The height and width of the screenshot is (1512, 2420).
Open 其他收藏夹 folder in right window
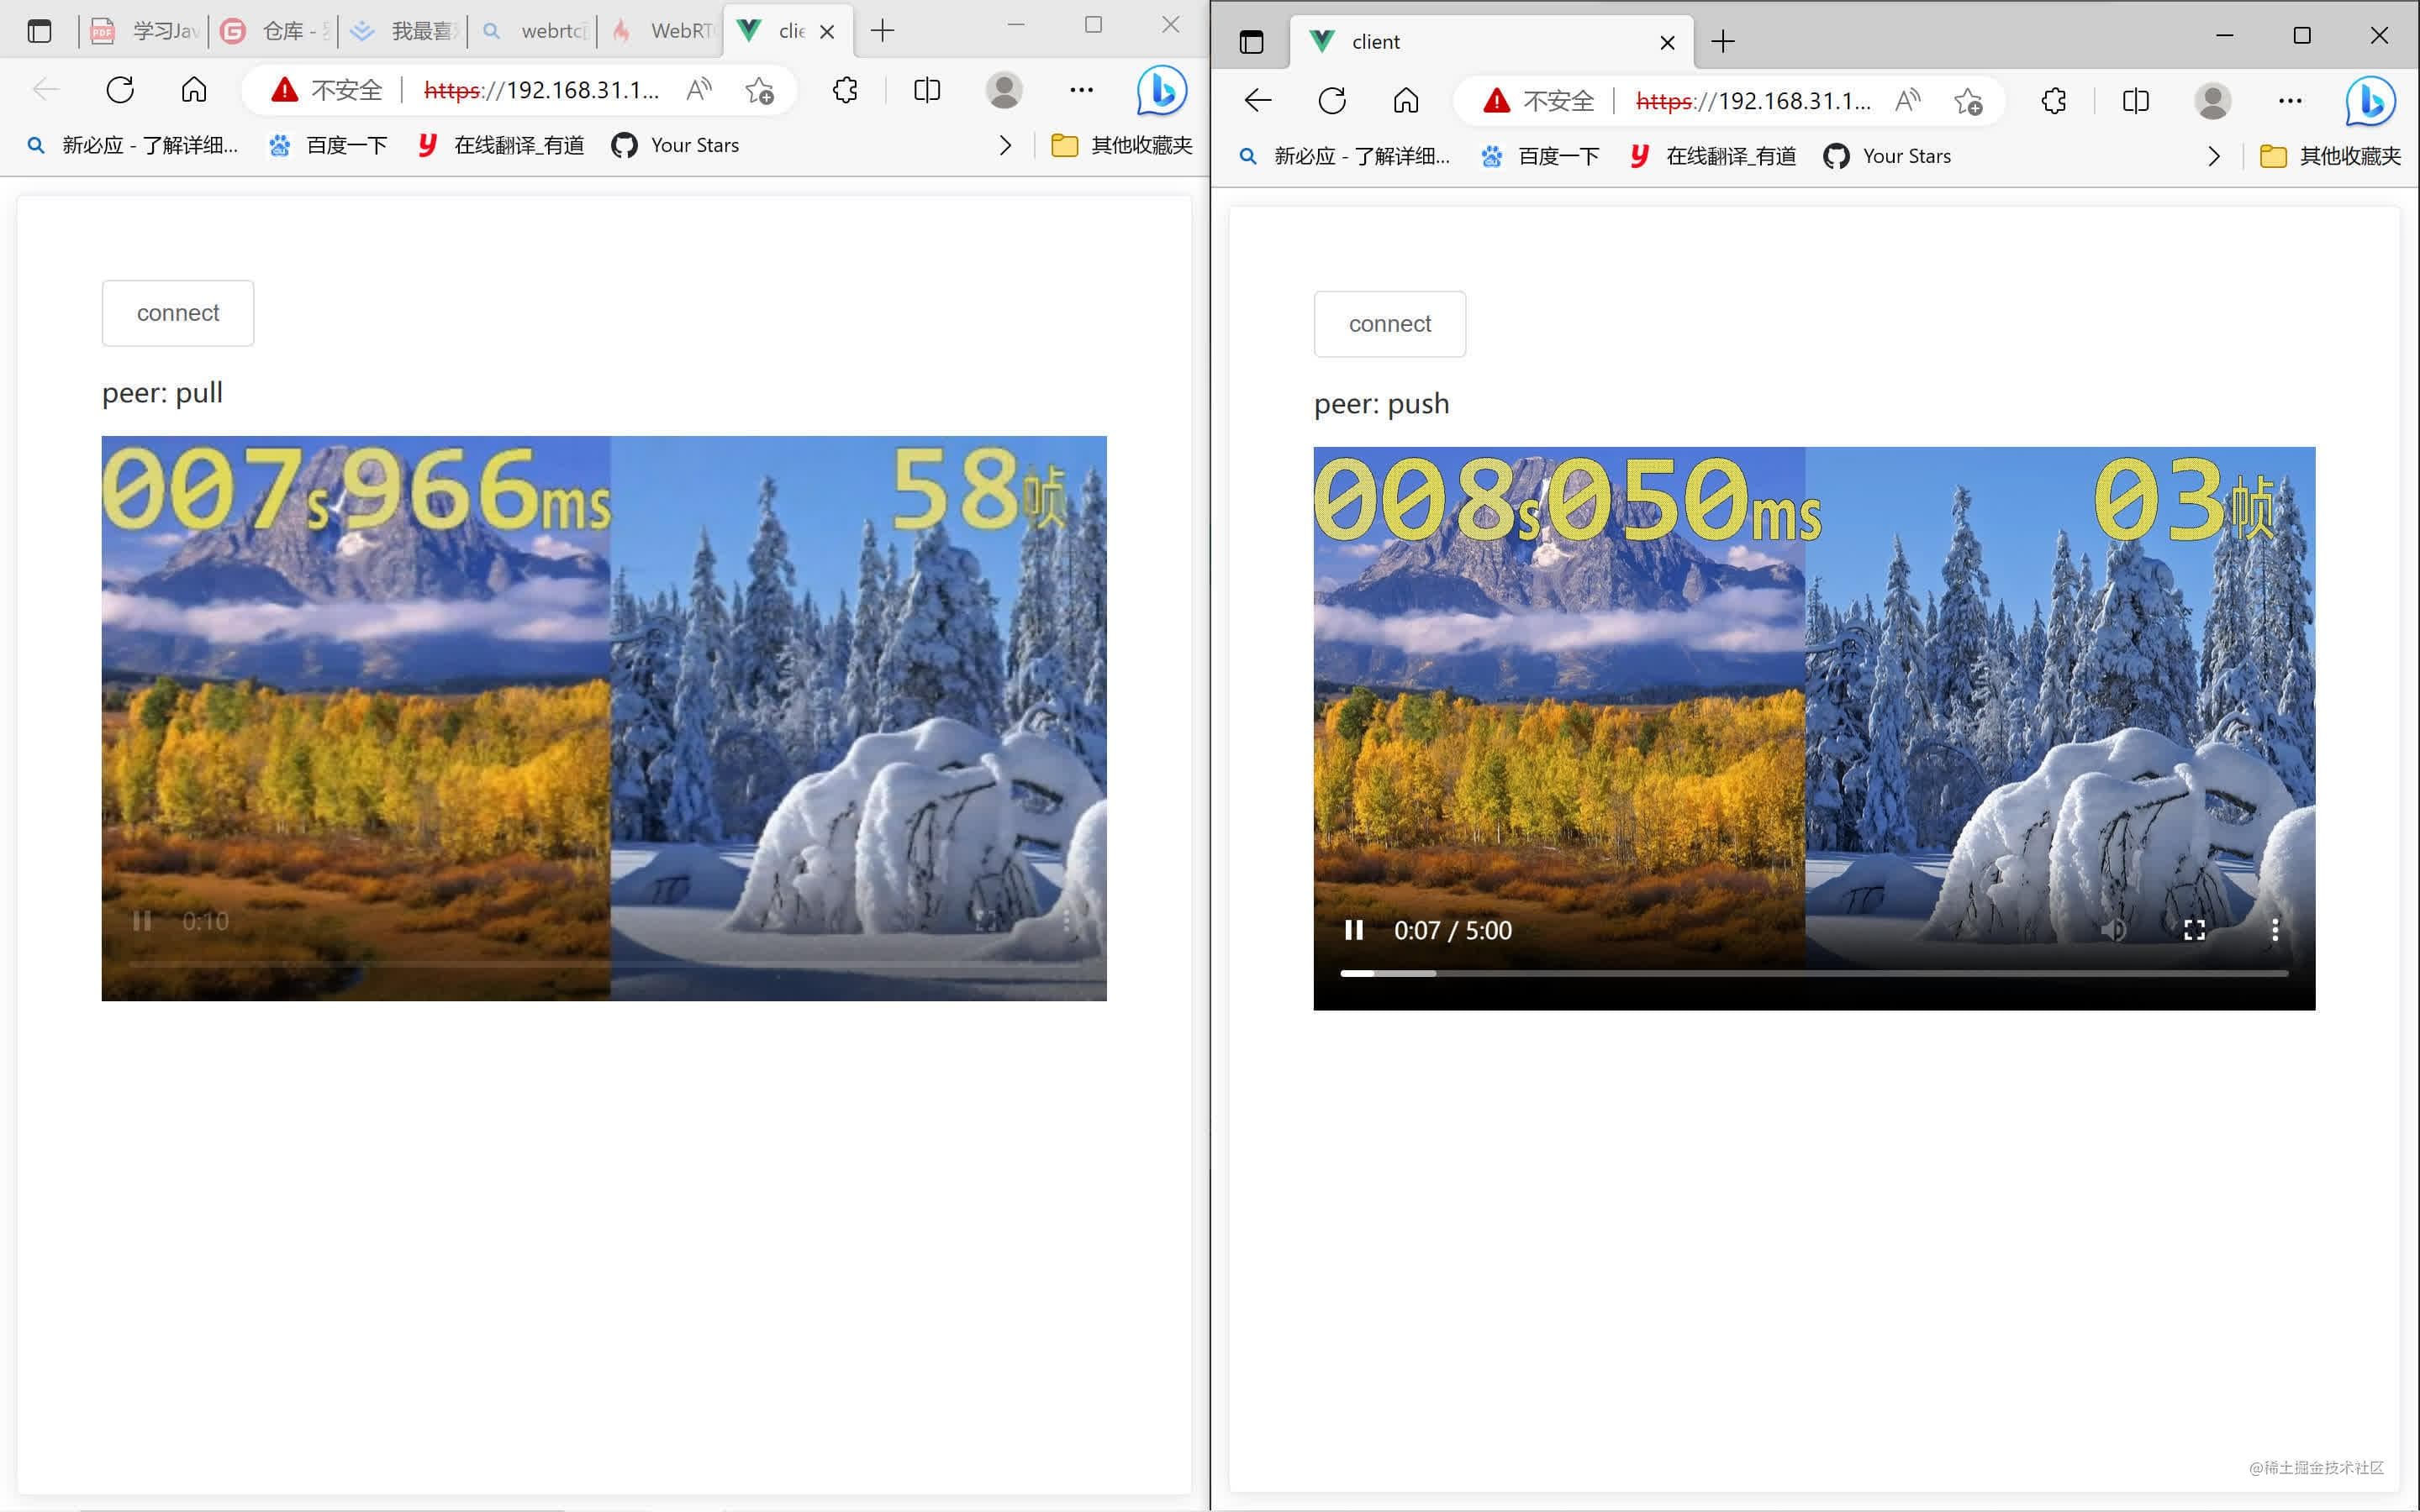tap(2330, 157)
